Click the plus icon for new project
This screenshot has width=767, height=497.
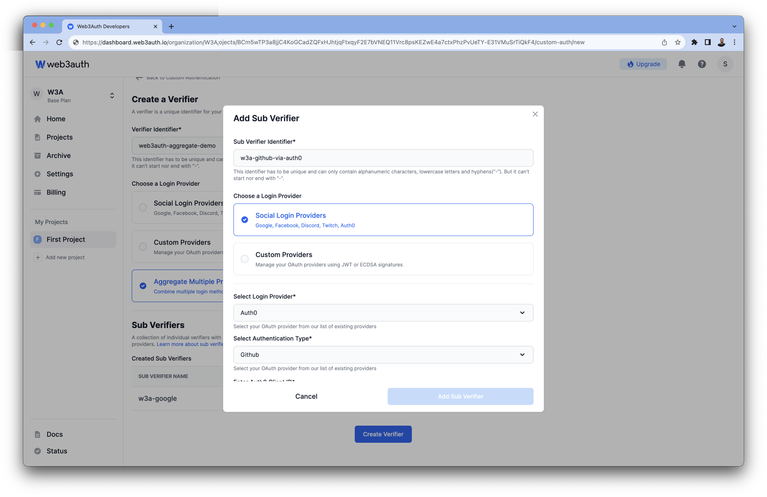(38, 257)
